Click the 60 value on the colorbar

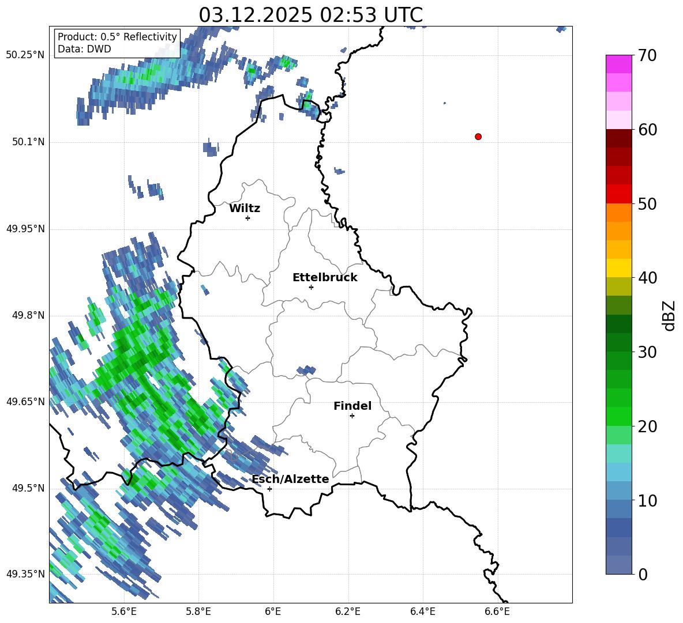647,130
